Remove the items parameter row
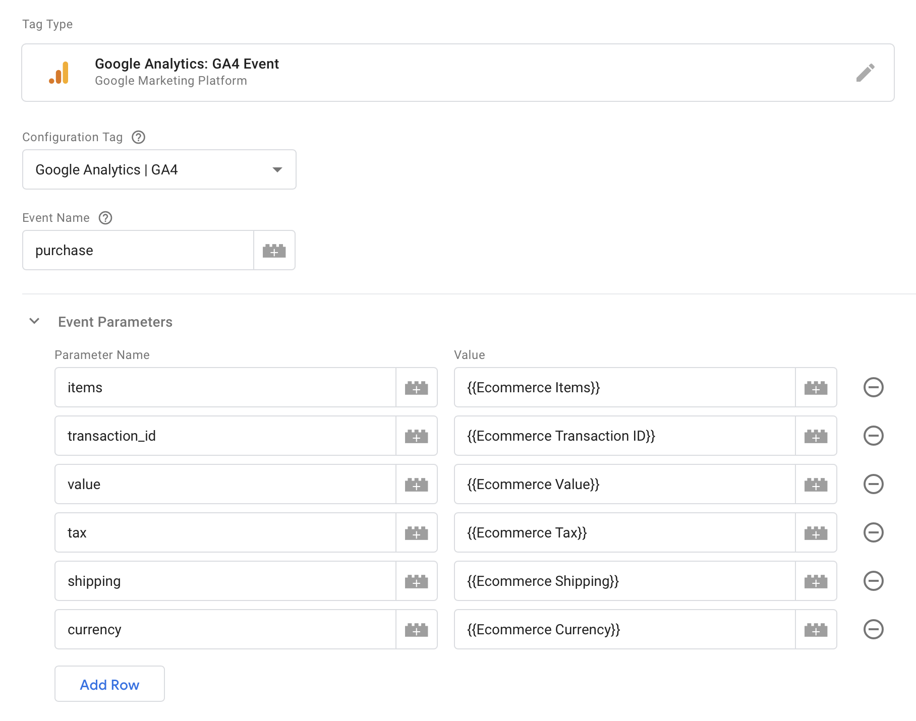The height and width of the screenshot is (721, 916). click(873, 387)
